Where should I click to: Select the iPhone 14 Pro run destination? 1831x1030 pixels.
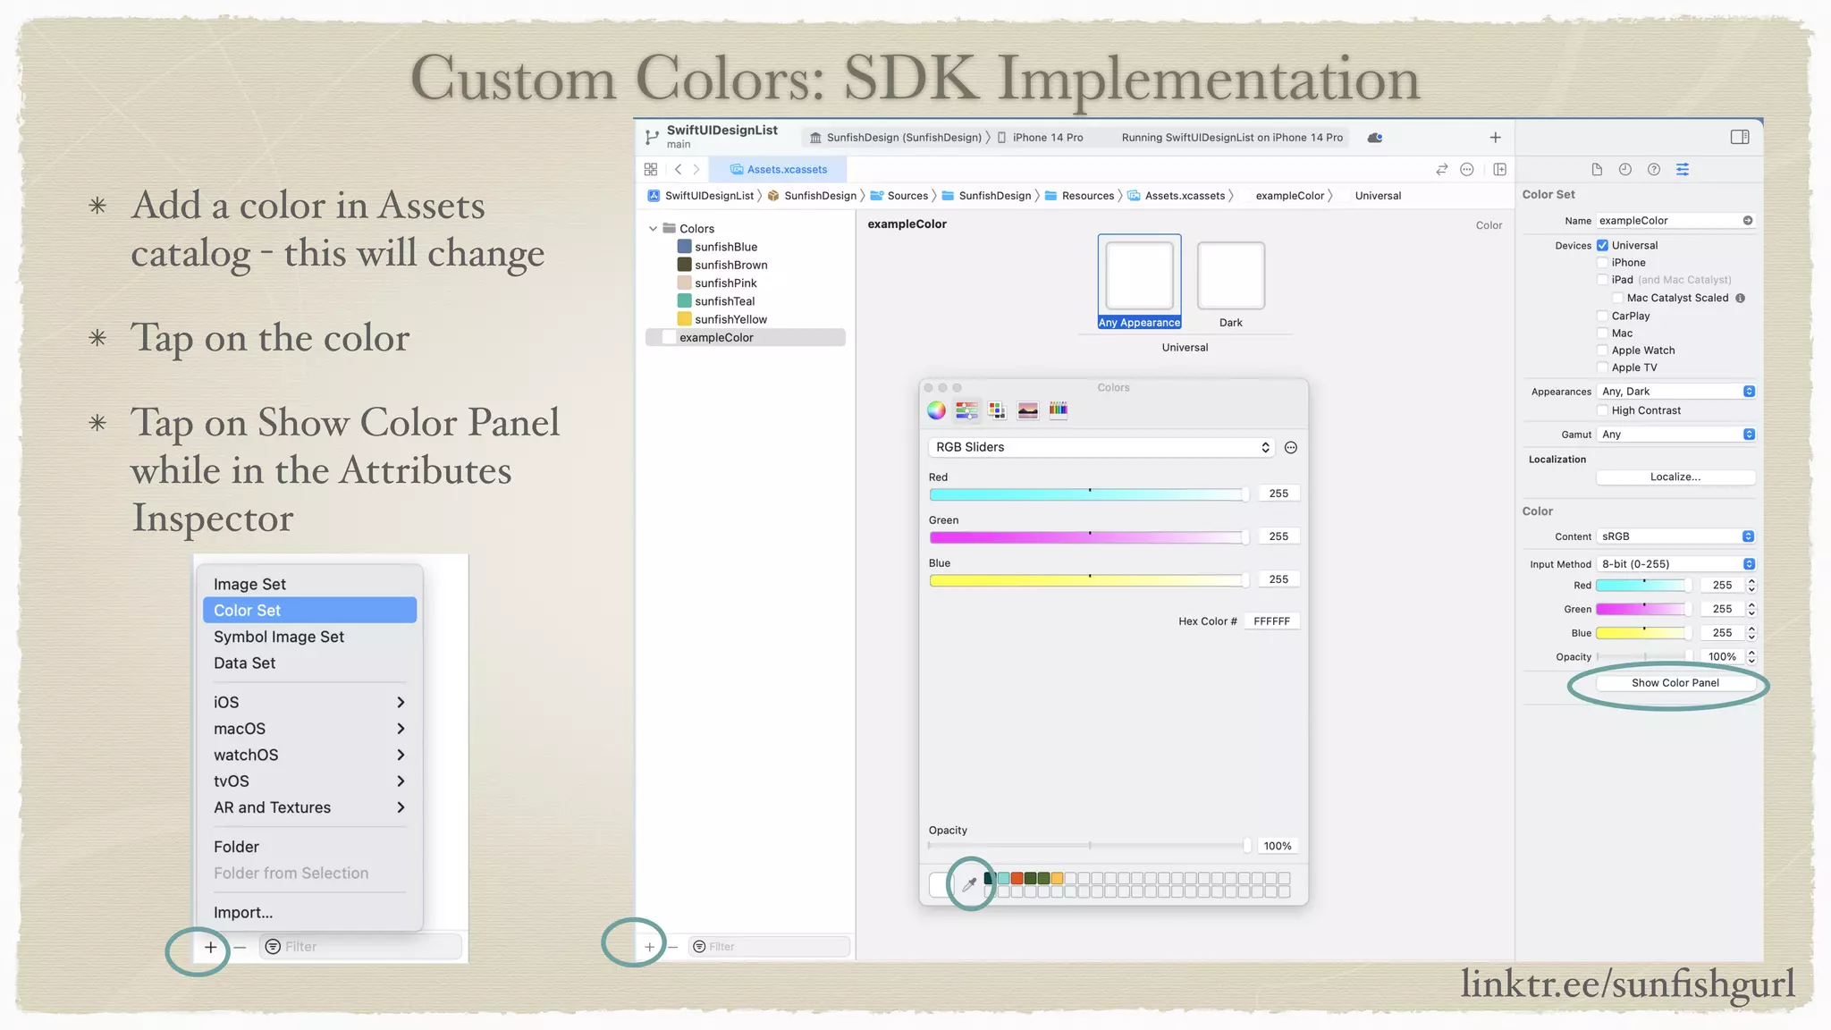pyautogui.click(x=1041, y=138)
